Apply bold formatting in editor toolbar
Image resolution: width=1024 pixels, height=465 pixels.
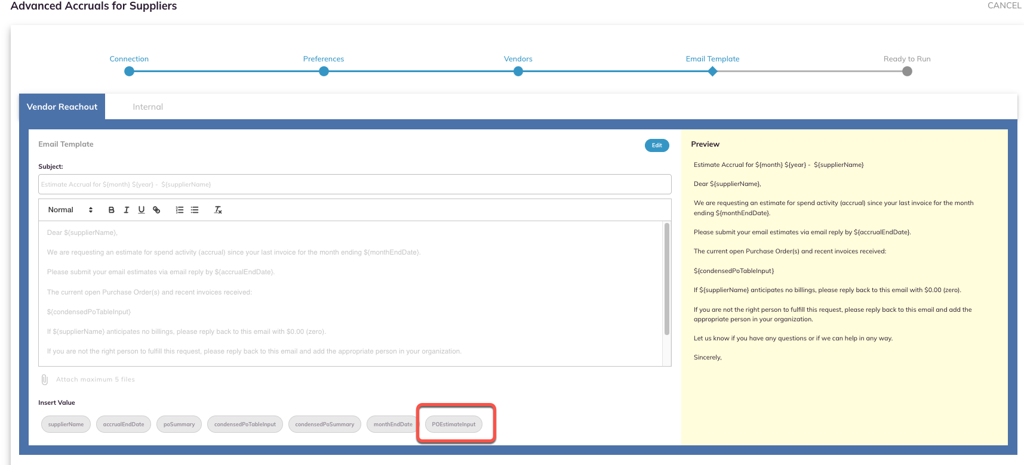(x=111, y=210)
